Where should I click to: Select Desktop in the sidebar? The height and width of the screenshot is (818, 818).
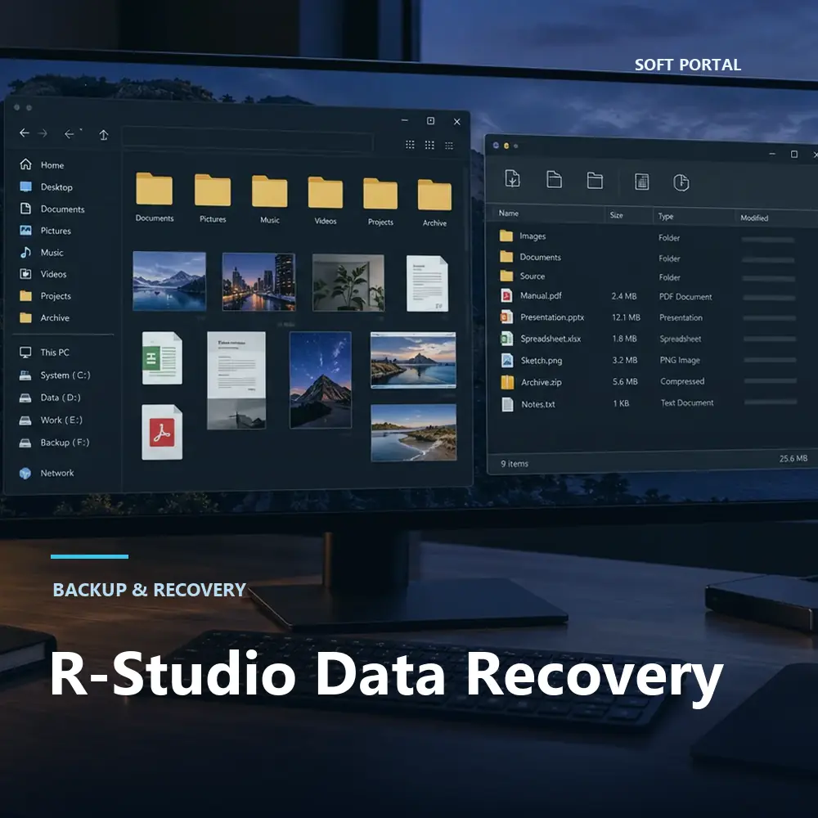pos(46,187)
